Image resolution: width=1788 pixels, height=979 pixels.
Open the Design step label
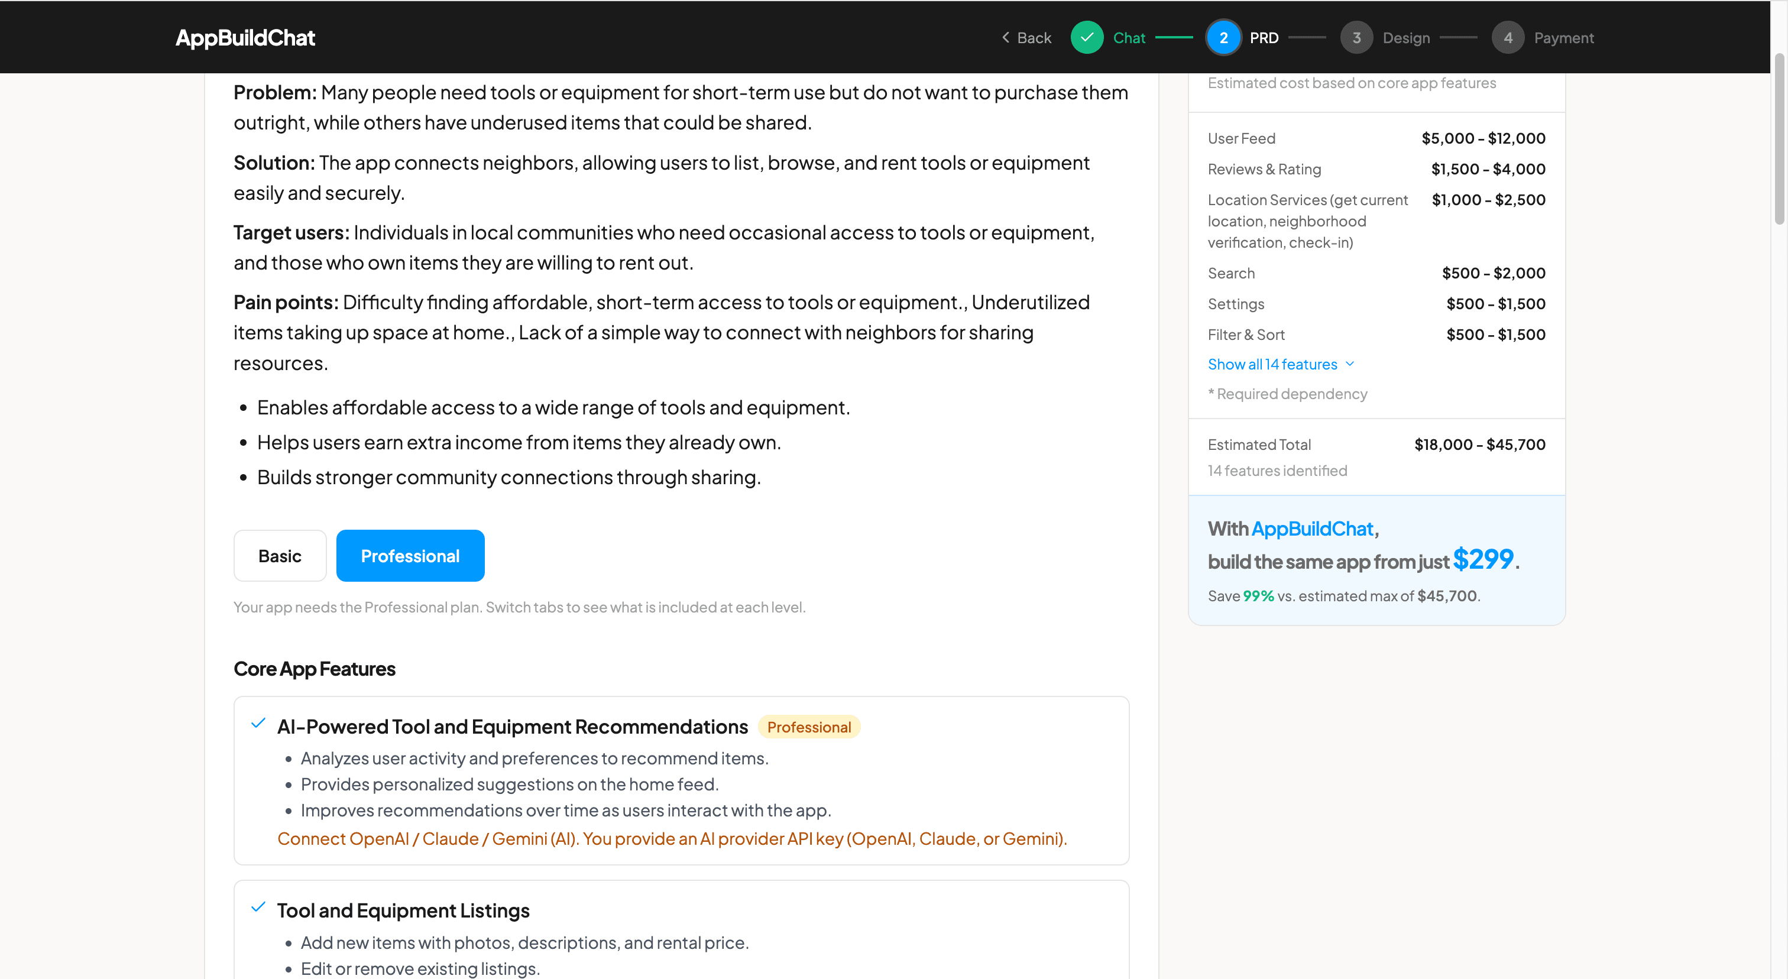tap(1406, 37)
